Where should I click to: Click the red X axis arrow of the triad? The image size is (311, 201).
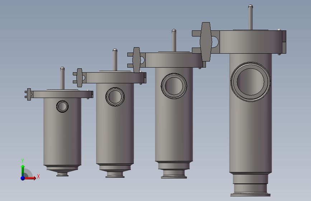pyautogui.click(x=30, y=178)
